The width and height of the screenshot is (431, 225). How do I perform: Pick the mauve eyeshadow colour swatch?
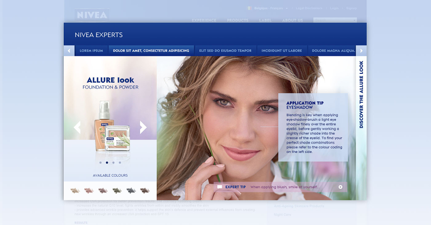103,191
